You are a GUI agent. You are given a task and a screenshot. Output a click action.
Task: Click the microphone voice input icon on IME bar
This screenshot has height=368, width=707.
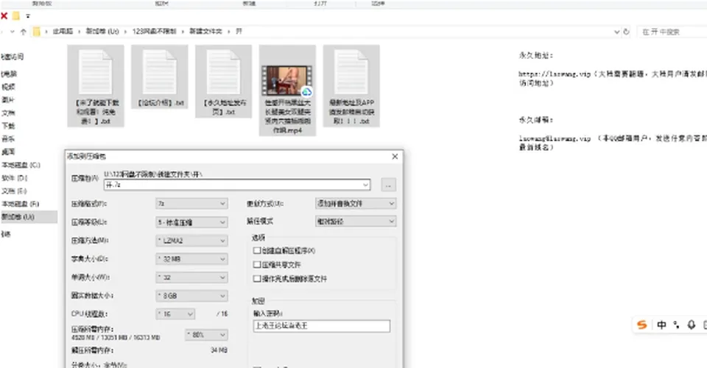(x=692, y=325)
